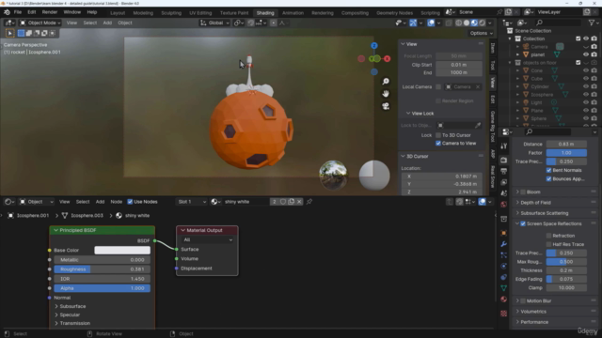The height and width of the screenshot is (338, 602).
Task: Click the blue Z axis on navigation gizmo
Action: click(x=374, y=46)
